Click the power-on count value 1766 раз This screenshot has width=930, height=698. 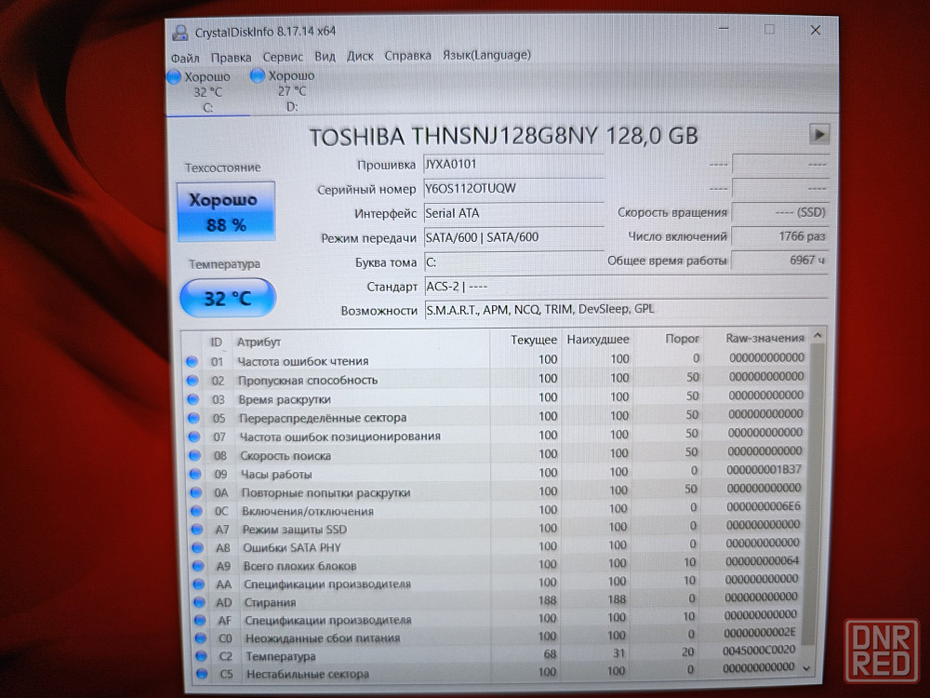click(778, 236)
